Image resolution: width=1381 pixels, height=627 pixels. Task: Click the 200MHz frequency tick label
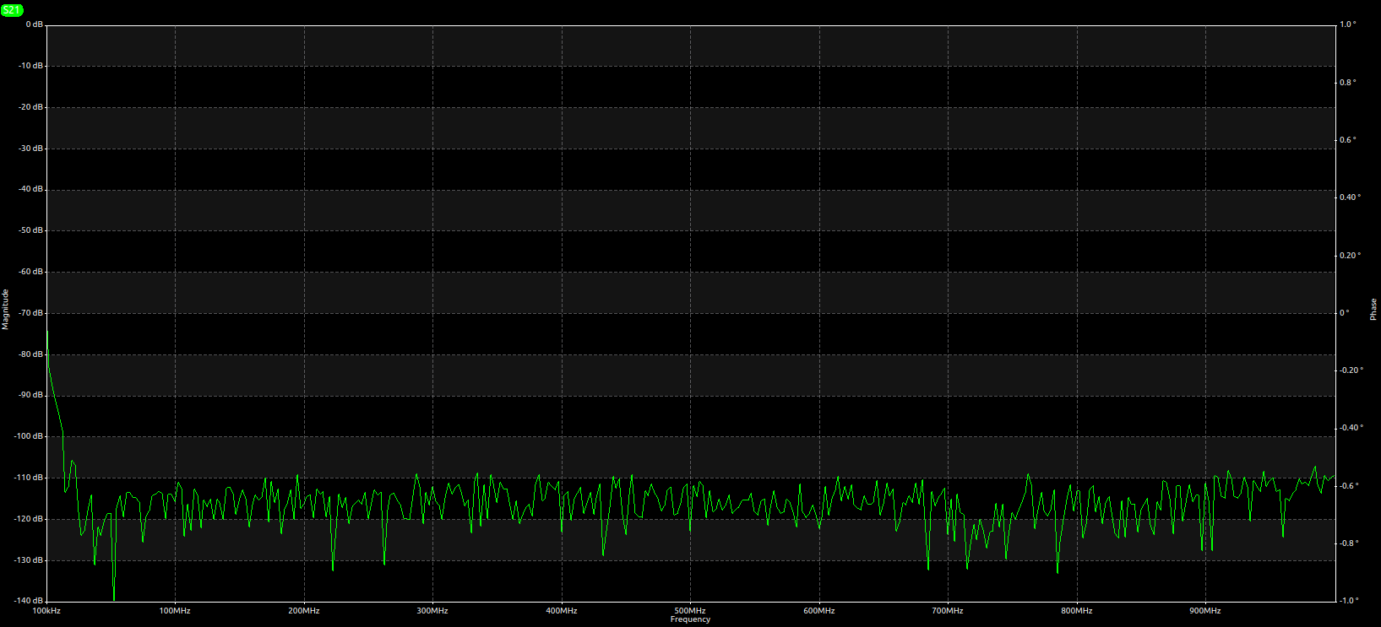tap(304, 610)
